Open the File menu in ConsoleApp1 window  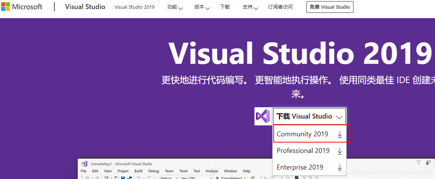pyautogui.click(x=84, y=171)
